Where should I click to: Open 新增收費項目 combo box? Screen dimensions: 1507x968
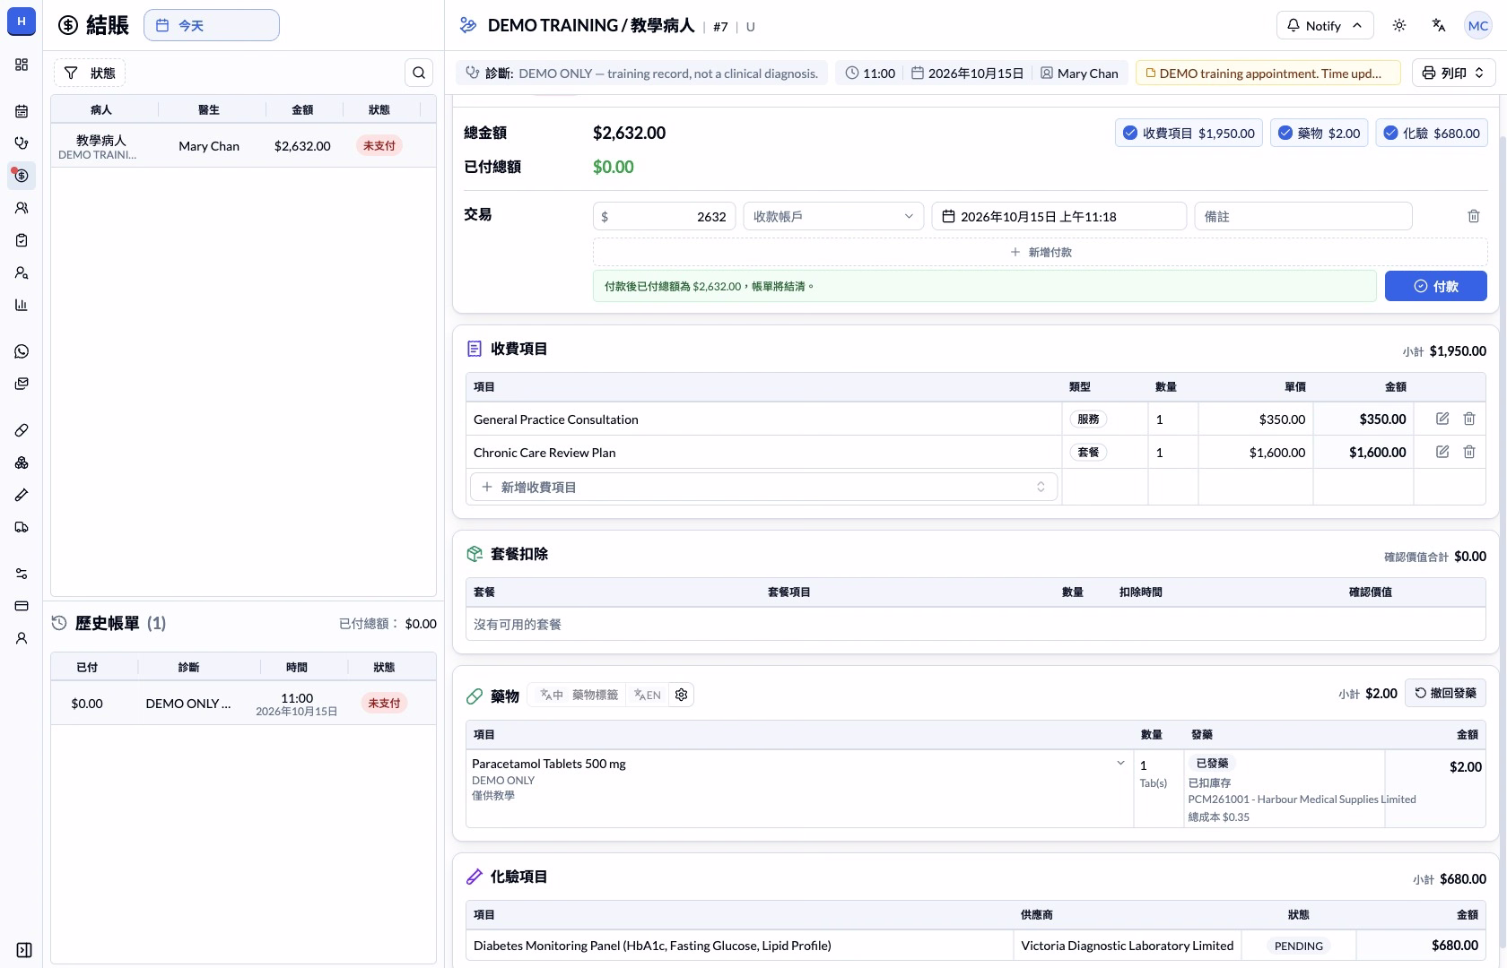763,487
